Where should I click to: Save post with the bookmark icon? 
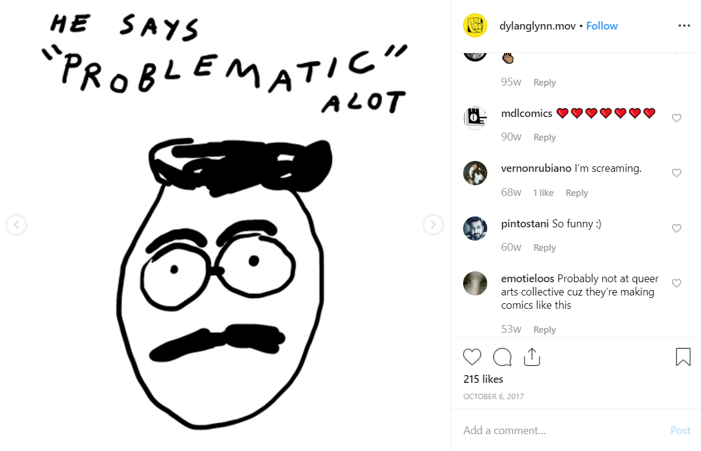pos(683,357)
